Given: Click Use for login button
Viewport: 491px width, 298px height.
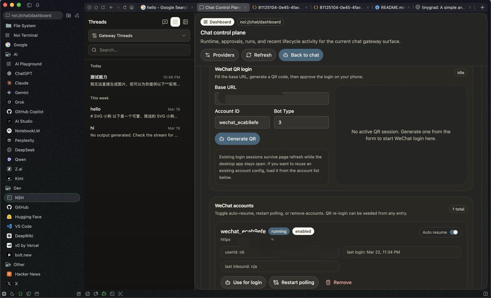Looking at the screenshot, I should point(243,282).
